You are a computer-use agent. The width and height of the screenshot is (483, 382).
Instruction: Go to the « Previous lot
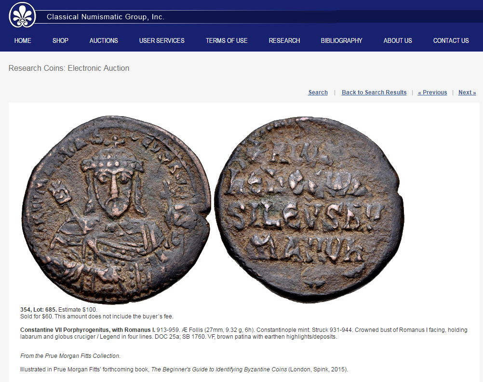click(432, 92)
